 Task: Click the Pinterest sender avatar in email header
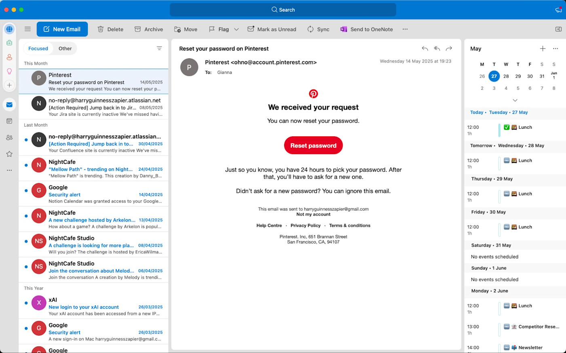tap(189, 67)
